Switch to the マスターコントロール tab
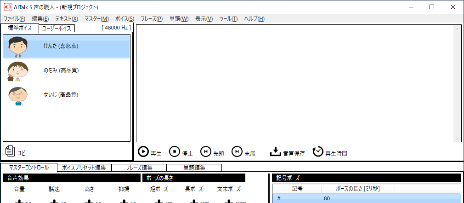Viewport: 464px width, 203px height. coord(29,168)
